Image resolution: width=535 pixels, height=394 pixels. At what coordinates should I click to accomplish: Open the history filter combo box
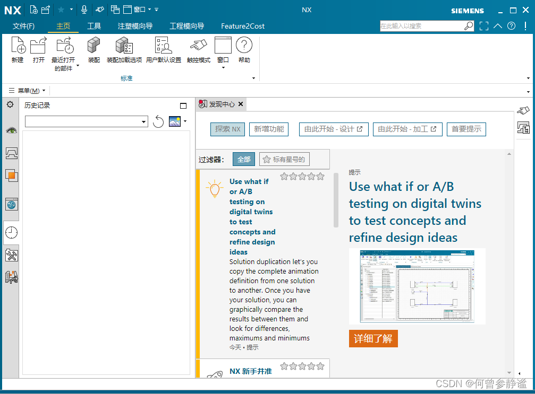pyautogui.click(x=86, y=121)
